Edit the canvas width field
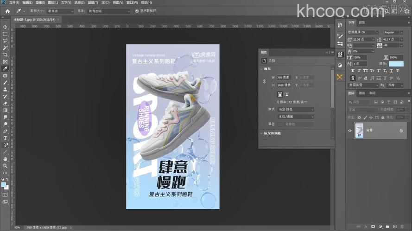This screenshot has height=231, width=412. coord(284,78)
